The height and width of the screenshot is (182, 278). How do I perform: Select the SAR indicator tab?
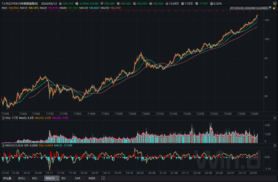pyautogui.click(x=77, y=178)
